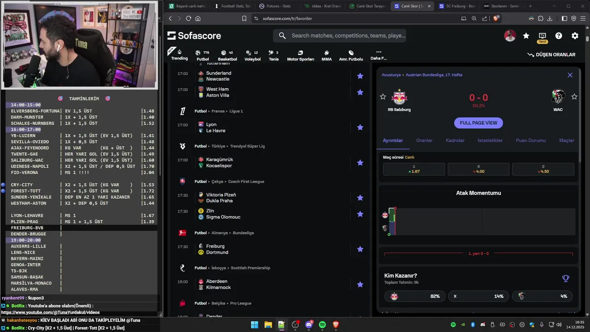Switch to the Oranlar tab
Image resolution: width=590 pixels, height=332 pixels.
pos(424,141)
